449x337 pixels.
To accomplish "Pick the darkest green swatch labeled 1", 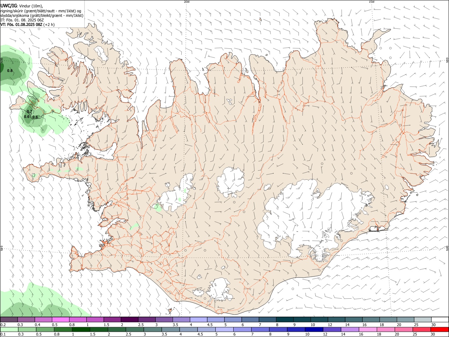I will tap(81, 329).
